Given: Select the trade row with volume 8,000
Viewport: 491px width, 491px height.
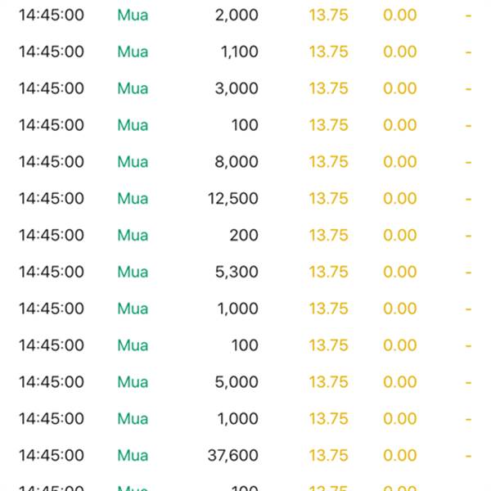Looking at the screenshot, I should (x=245, y=161).
